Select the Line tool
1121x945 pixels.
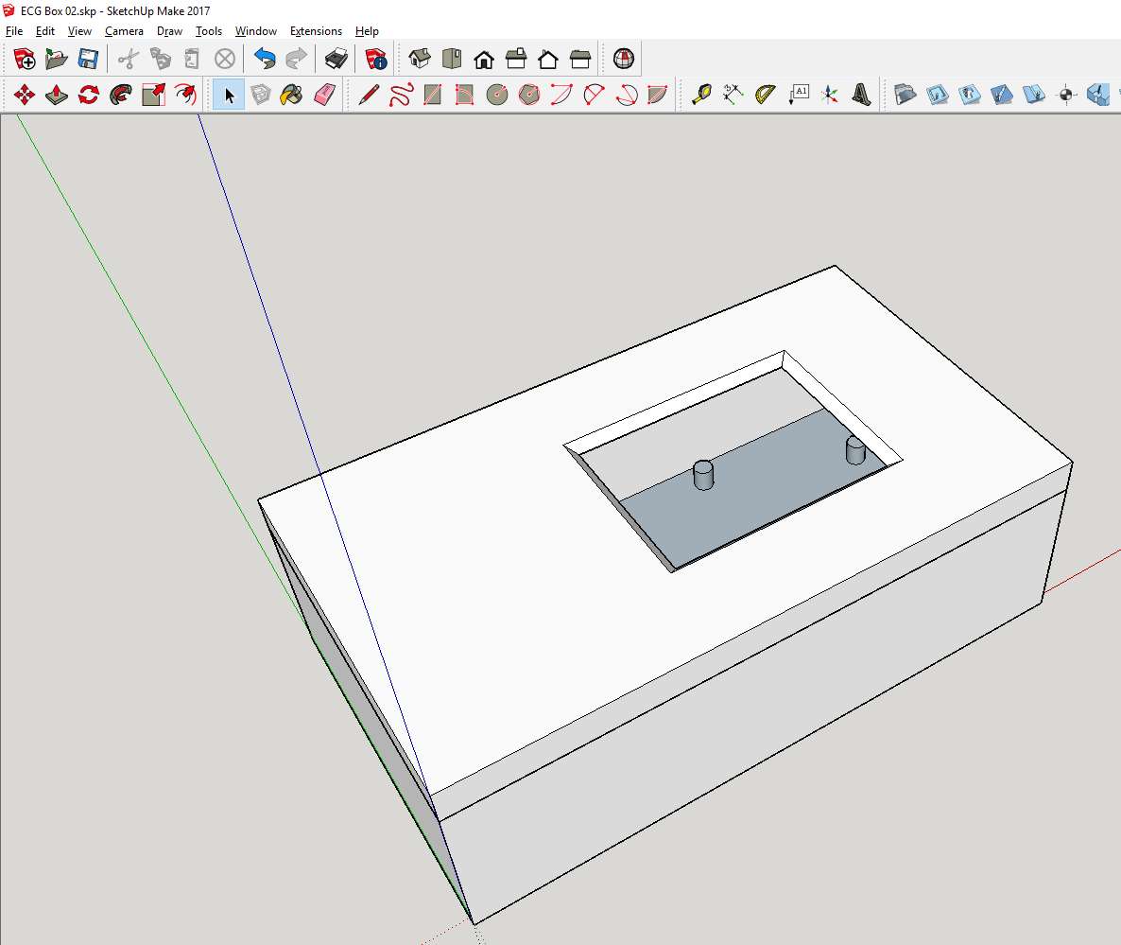368,94
